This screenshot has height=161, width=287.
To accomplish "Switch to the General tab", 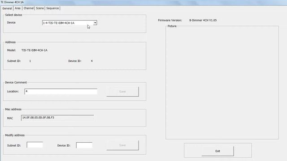I will pos(7,8).
